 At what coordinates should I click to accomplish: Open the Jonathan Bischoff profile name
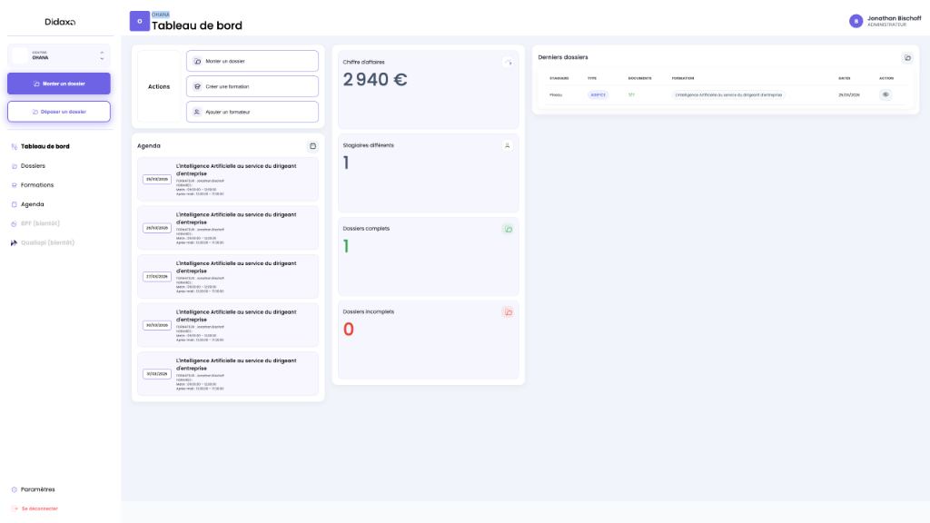[x=895, y=18]
